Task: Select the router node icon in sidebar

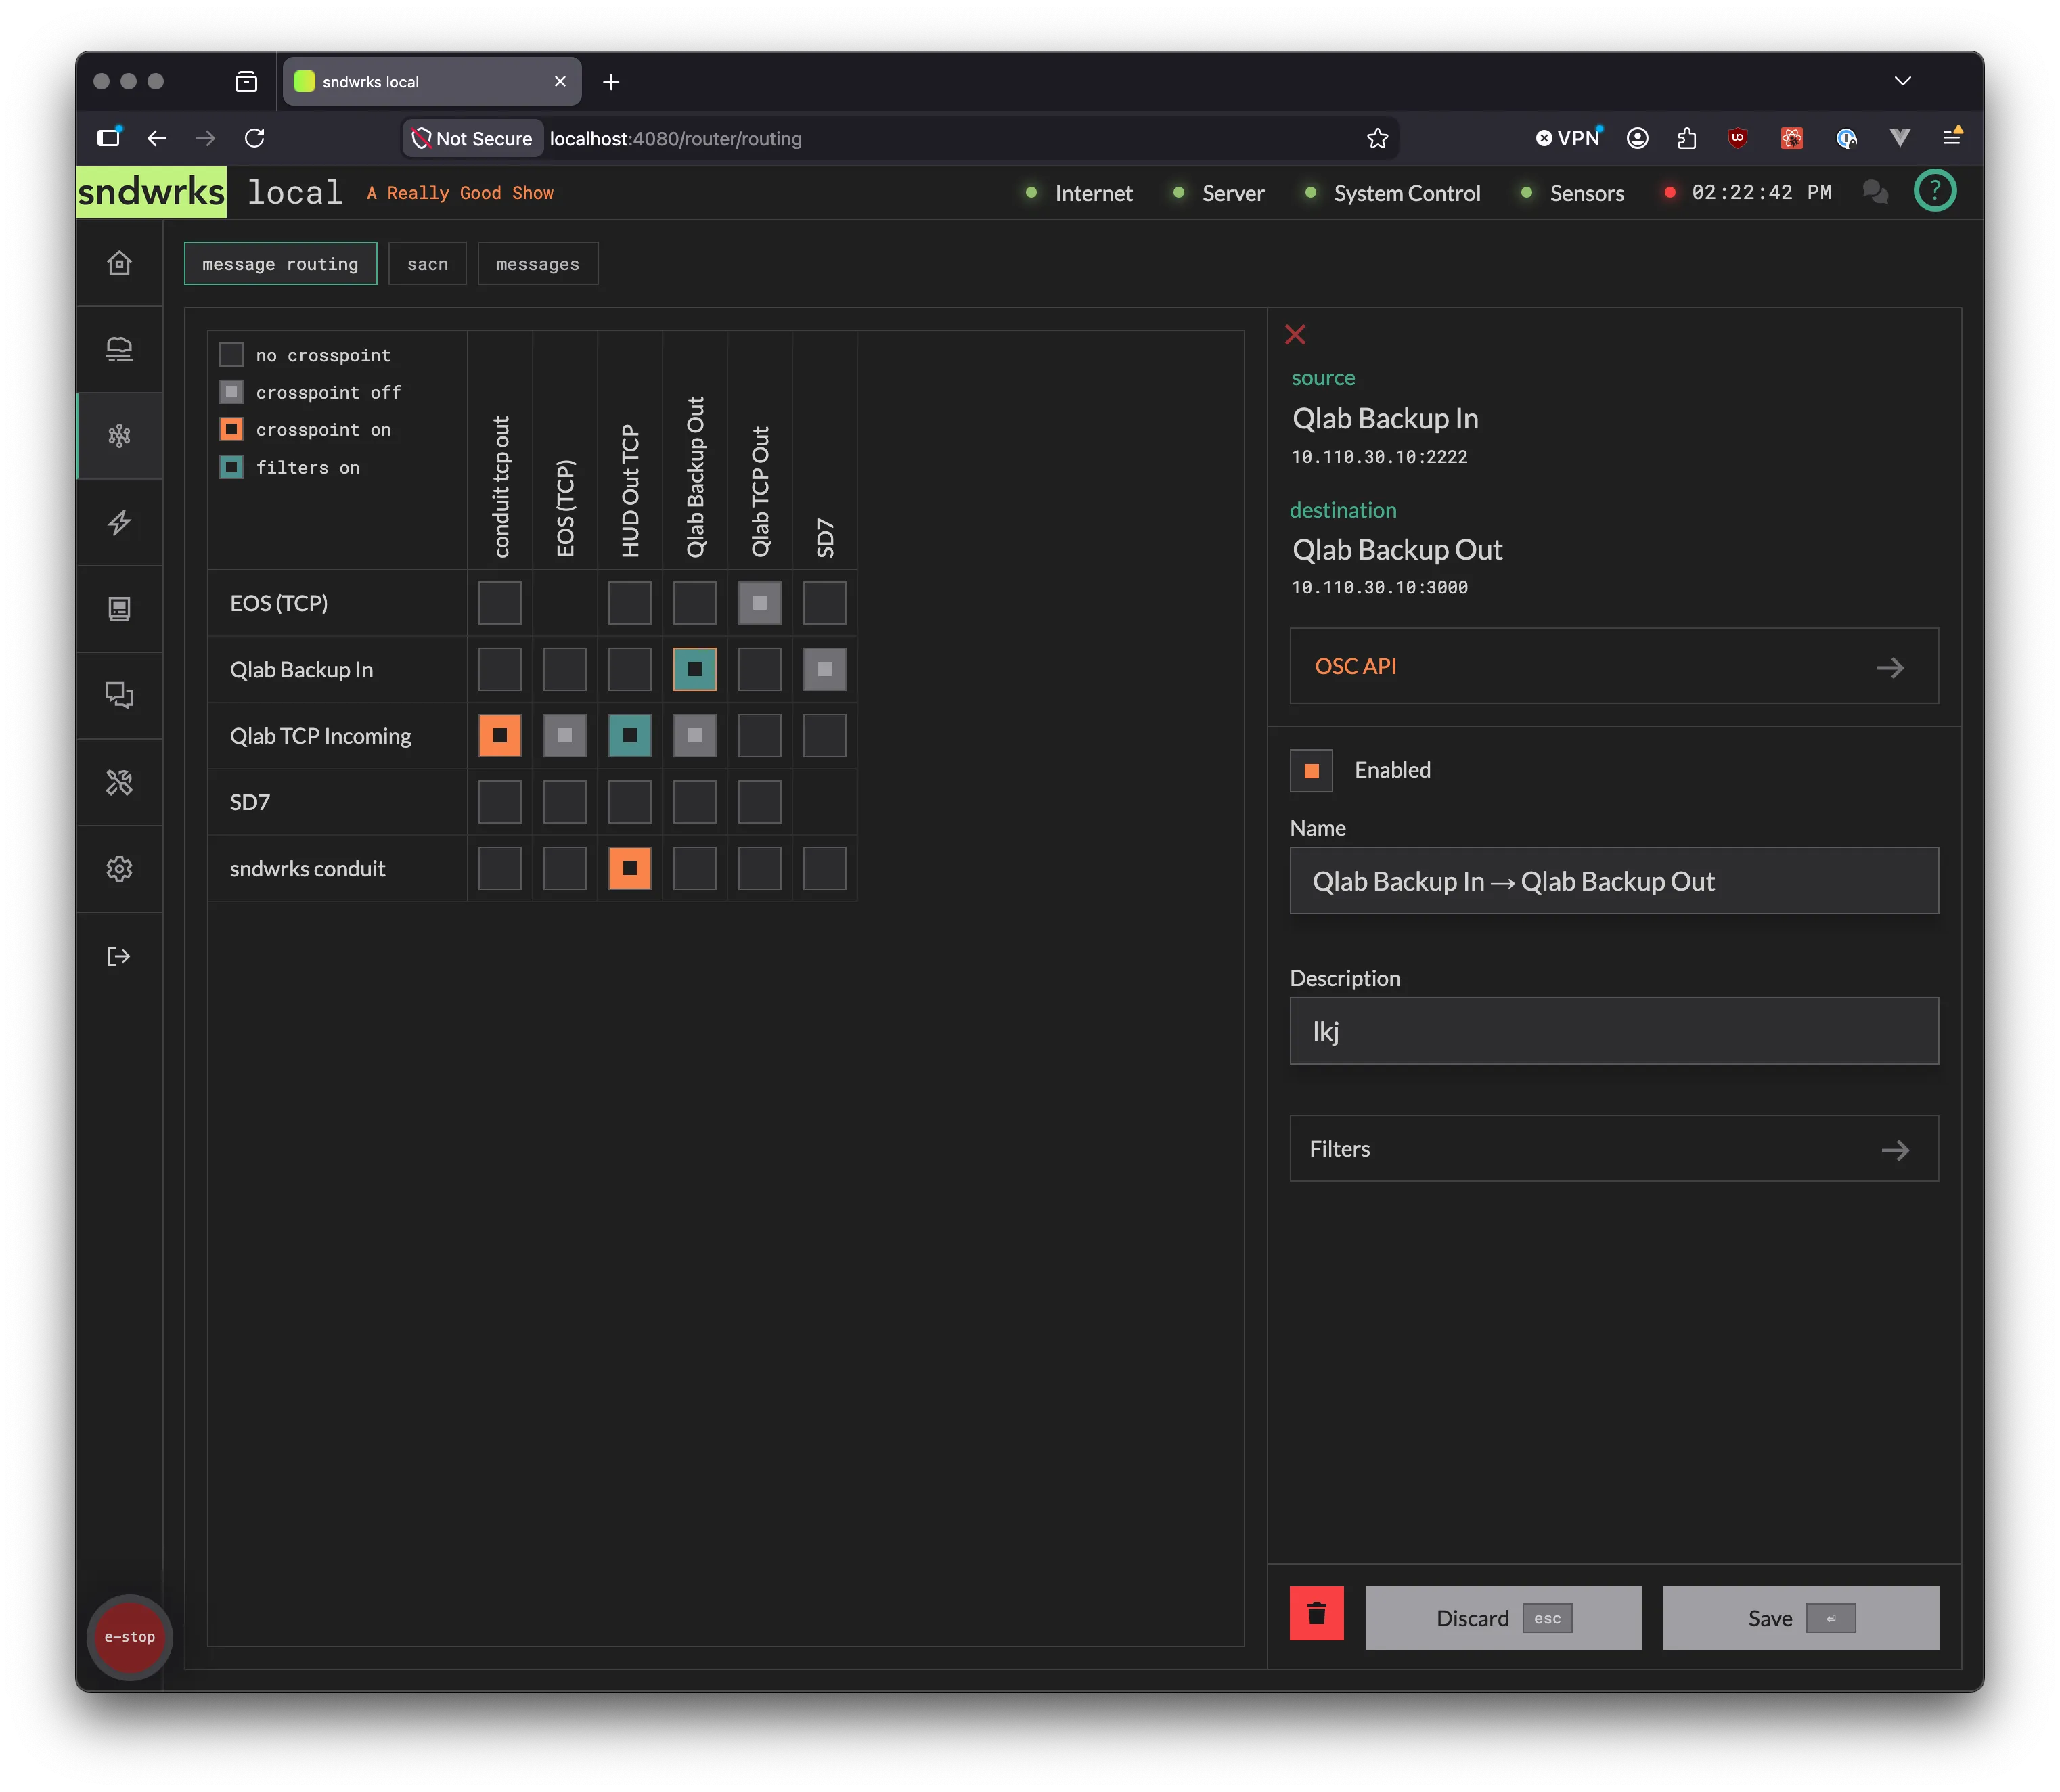Action: click(x=119, y=436)
